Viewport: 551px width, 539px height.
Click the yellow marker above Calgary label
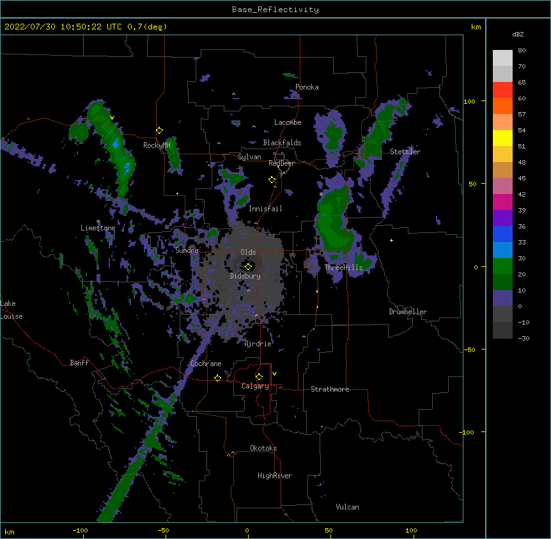pyautogui.click(x=259, y=377)
